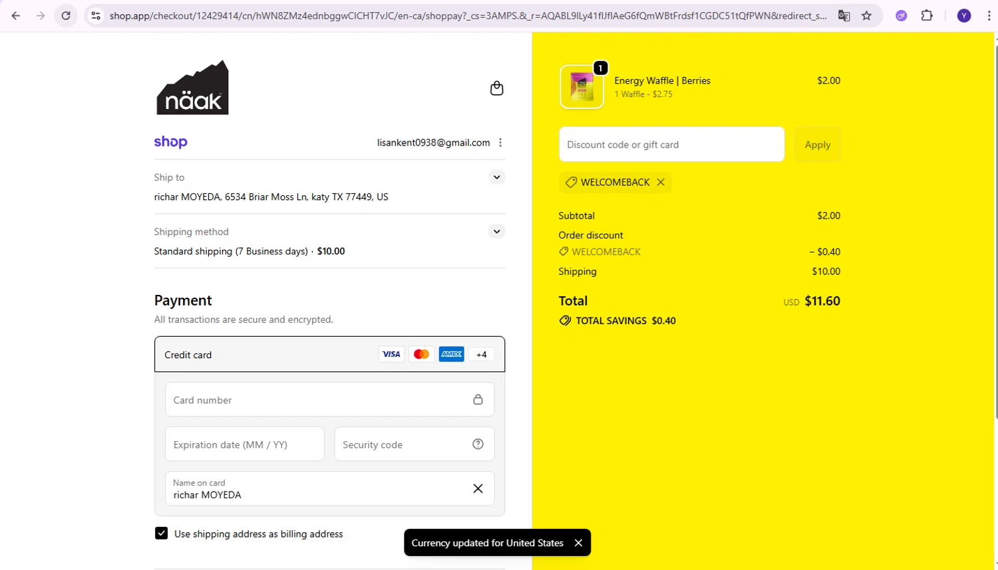
Task: Clear the Name on card field
Action: tap(478, 488)
